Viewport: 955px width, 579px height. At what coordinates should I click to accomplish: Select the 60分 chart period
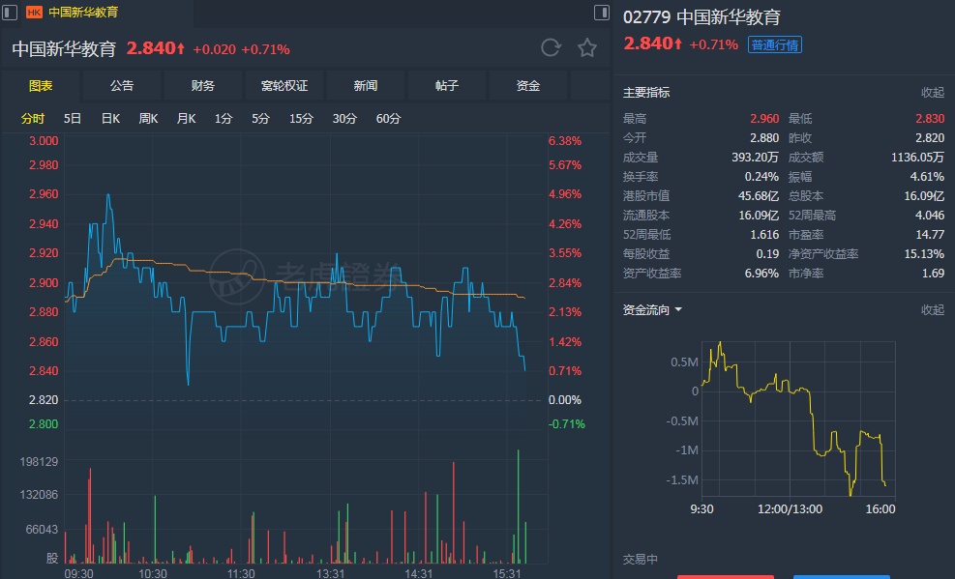point(388,119)
